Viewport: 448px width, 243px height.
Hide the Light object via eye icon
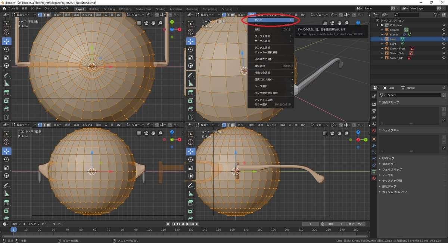click(444, 44)
